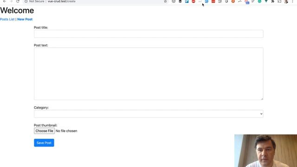This screenshot has height=167, width=297.
Task: Open the green Vue devtools extension icon
Action: pos(266,1)
